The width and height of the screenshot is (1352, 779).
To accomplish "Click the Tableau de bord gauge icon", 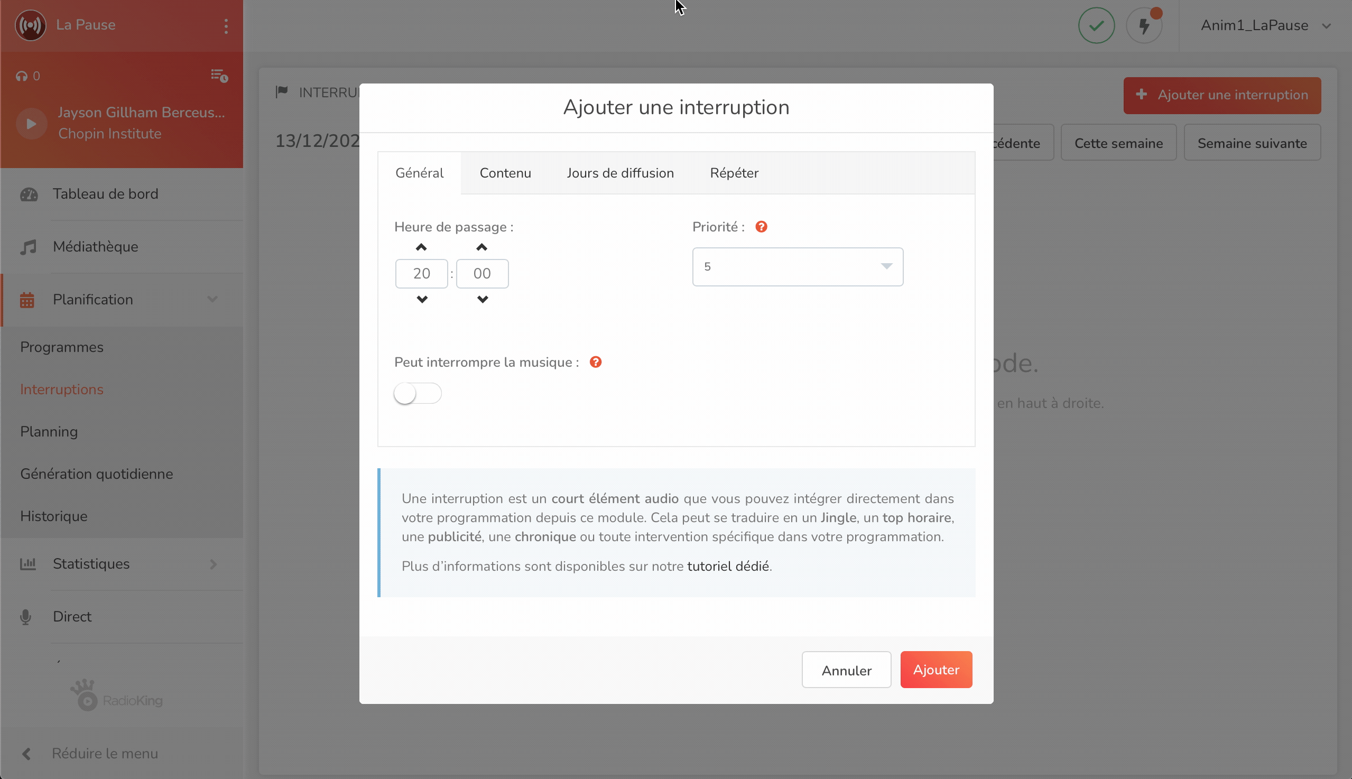I will click(x=29, y=194).
